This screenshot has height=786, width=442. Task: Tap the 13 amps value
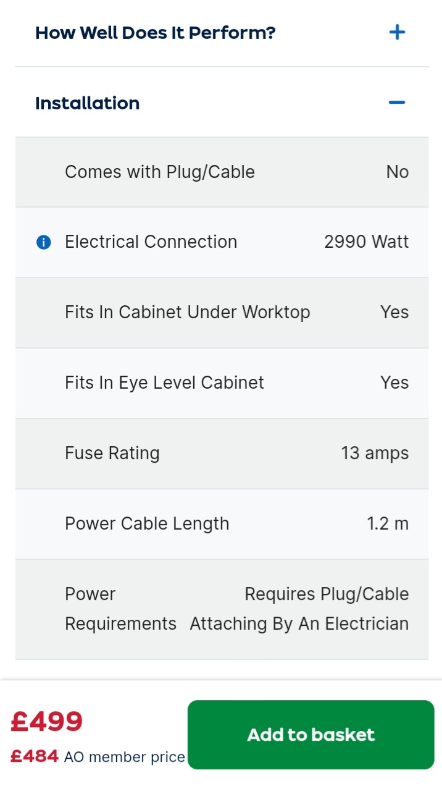375,453
